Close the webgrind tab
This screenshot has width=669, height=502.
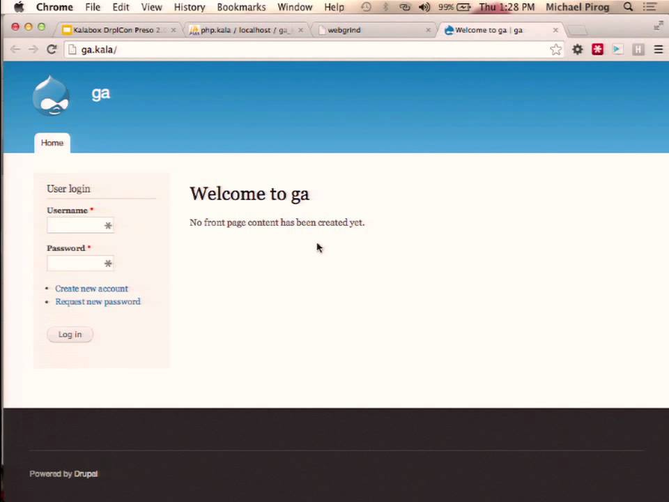[429, 30]
